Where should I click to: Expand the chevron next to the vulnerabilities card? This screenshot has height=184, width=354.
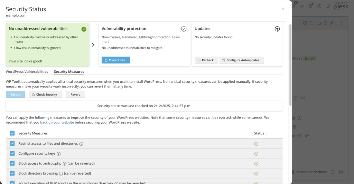[93, 45]
